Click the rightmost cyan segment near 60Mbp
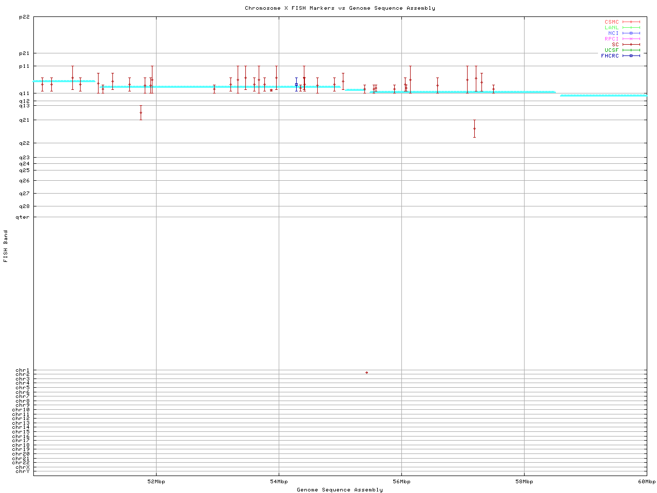 click(x=603, y=96)
